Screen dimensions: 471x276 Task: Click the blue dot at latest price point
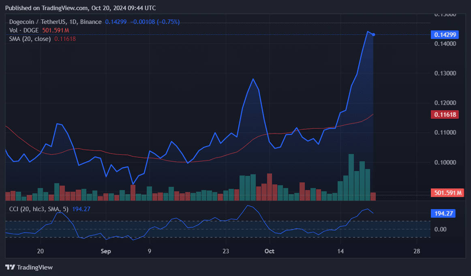click(373, 34)
